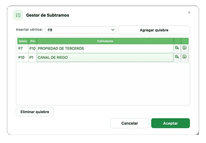The image size is (206, 143).
Task: Click the Aceptar button
Action: [x=170, y=123]
